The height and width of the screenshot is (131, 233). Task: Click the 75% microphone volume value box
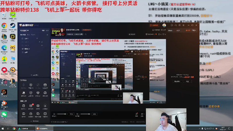[71, 114]
